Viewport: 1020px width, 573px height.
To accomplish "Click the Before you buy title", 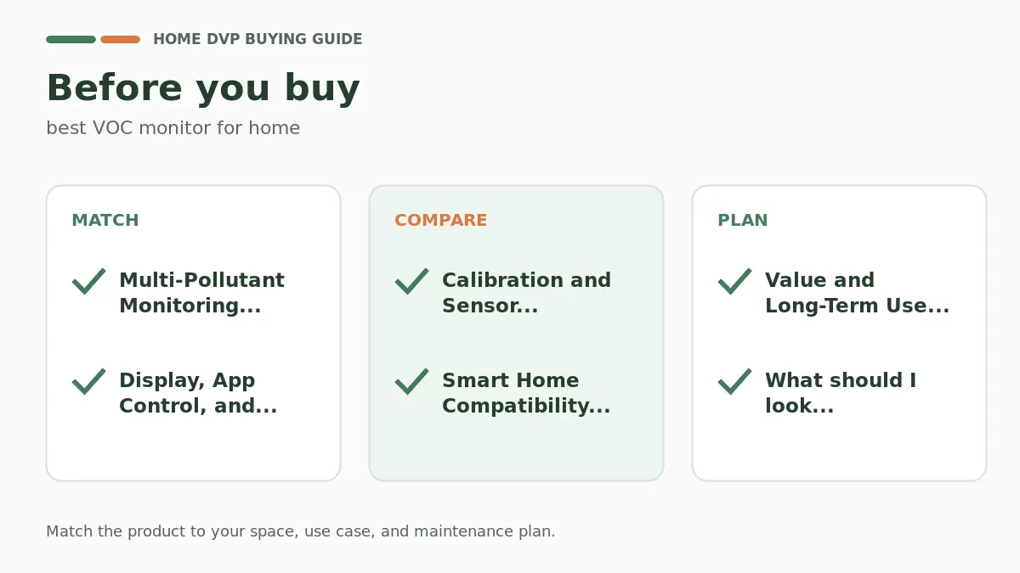I will click(203, 88).
